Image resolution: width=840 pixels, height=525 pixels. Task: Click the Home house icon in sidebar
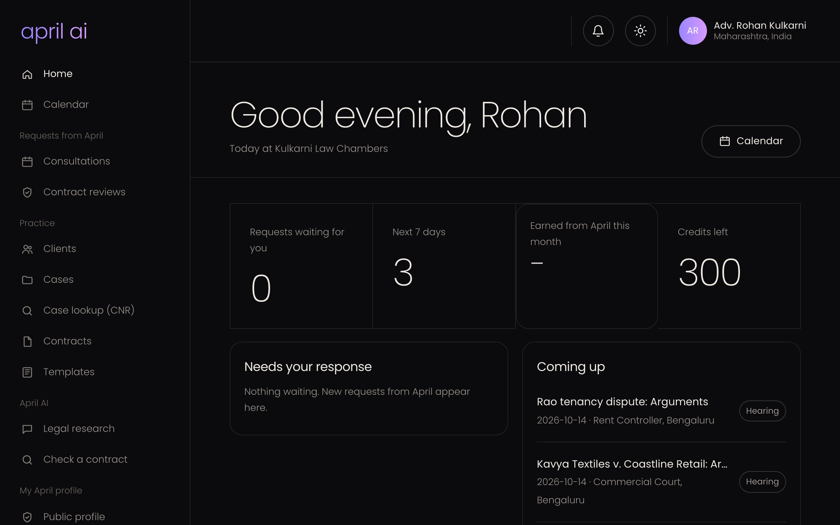pyautogui.click(x=27, y=74)
